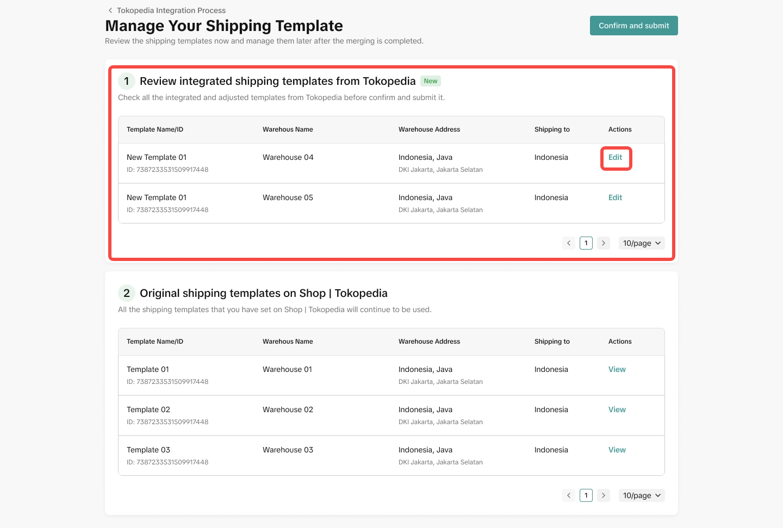783x528 pixels.
Task: View Template 01 details
Action: tap(617, 370)
